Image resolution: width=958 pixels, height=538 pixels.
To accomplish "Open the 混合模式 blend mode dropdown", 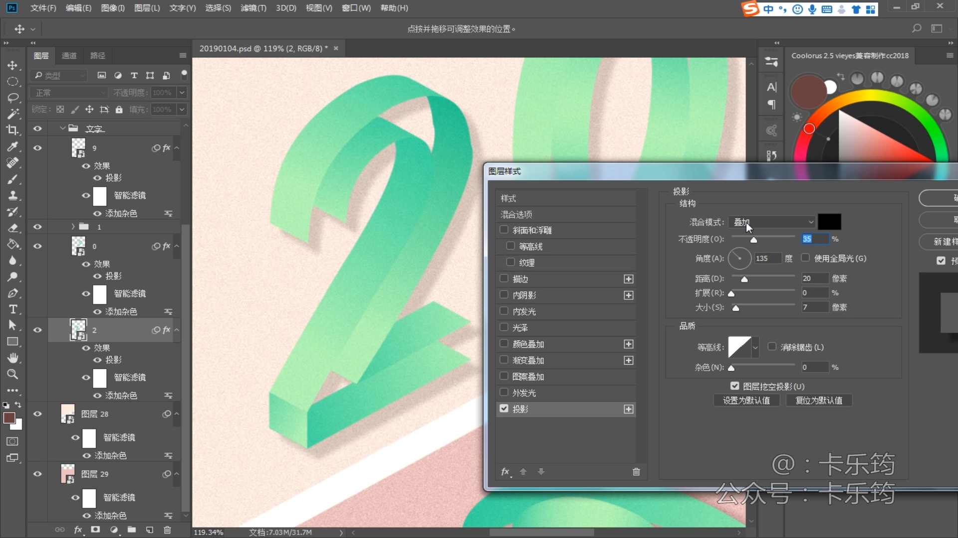I will (772, 222).
